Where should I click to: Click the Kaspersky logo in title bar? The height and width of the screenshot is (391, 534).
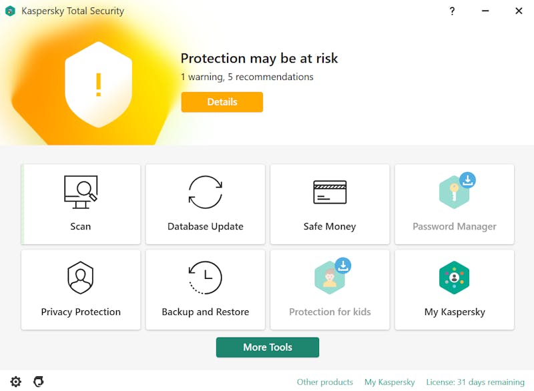pyautogui.click(x=10, y=11)
